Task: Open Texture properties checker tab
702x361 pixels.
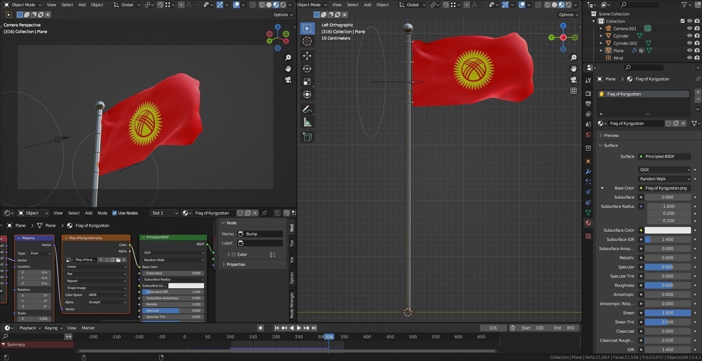Action: [x=588, y=236]
